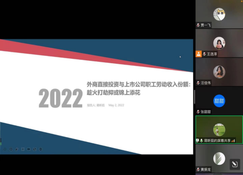Click the orange host badge icon
This screenshot has height=175, width=243.
(199, 54)
